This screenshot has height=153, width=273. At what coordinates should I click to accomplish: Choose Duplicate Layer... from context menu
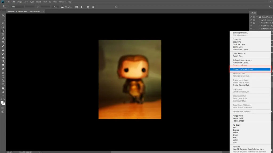[x=240, y=44]
